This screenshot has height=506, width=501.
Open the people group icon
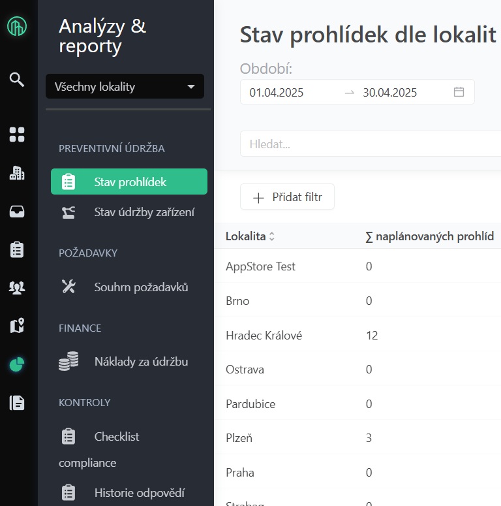pos(17,288)
